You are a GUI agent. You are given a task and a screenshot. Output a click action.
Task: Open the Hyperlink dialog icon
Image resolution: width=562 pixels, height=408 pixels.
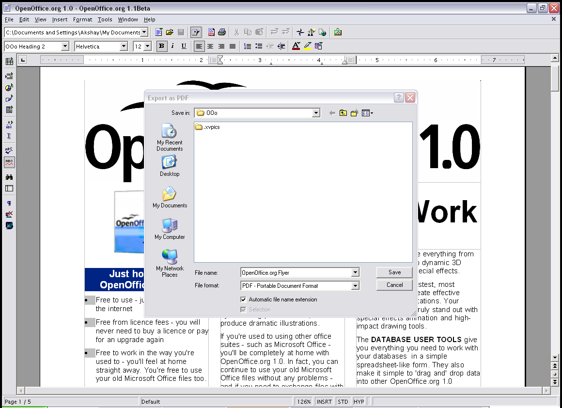click(323, 32)
